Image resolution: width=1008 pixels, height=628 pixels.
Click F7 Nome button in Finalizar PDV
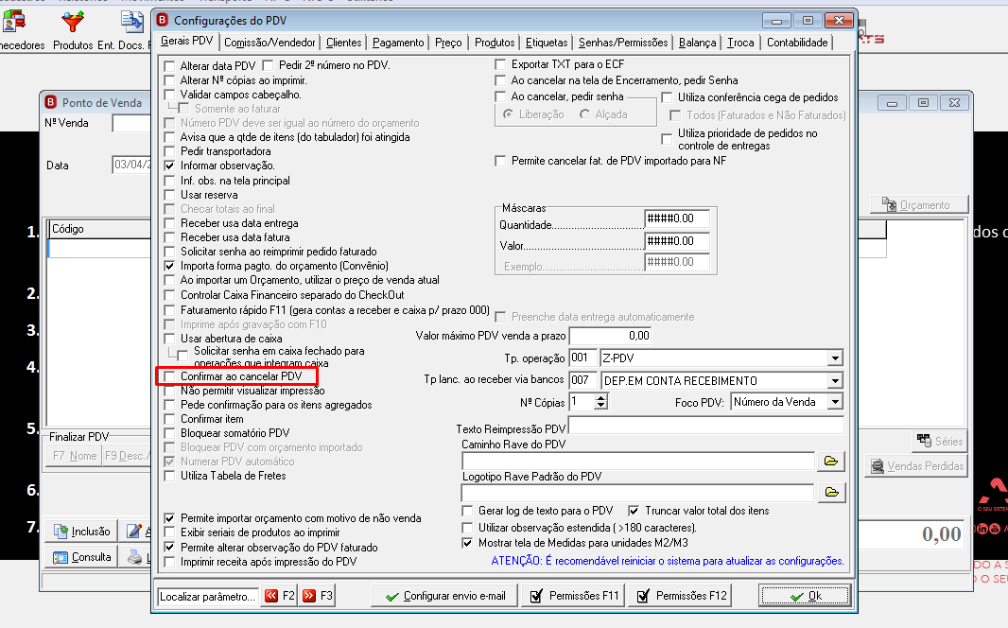click(75, 456)
